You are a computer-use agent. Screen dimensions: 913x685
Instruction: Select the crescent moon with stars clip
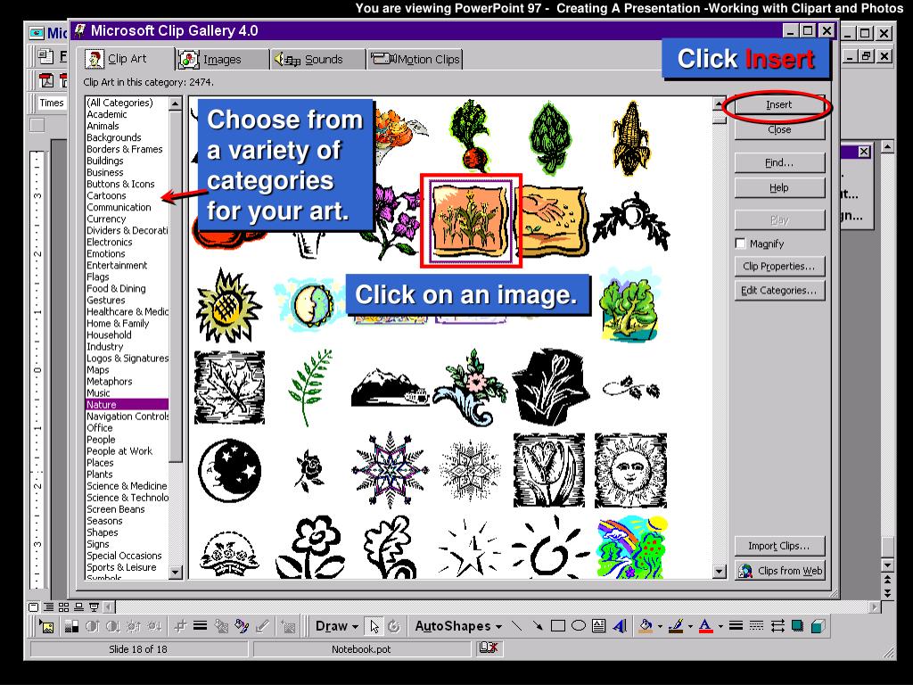pos(229,471)
